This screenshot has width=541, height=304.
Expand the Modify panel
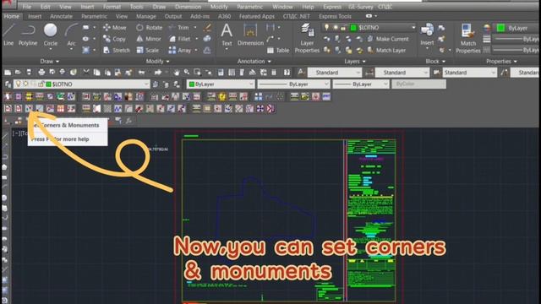(x=158, y=62)
